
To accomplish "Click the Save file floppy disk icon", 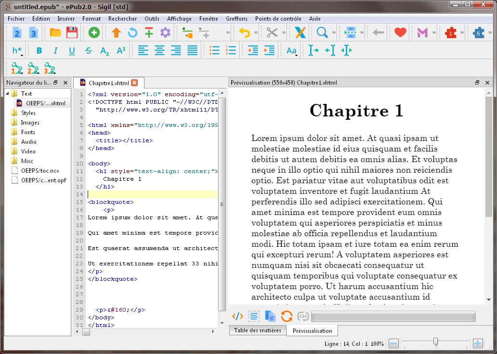I will tap(72, 33).
